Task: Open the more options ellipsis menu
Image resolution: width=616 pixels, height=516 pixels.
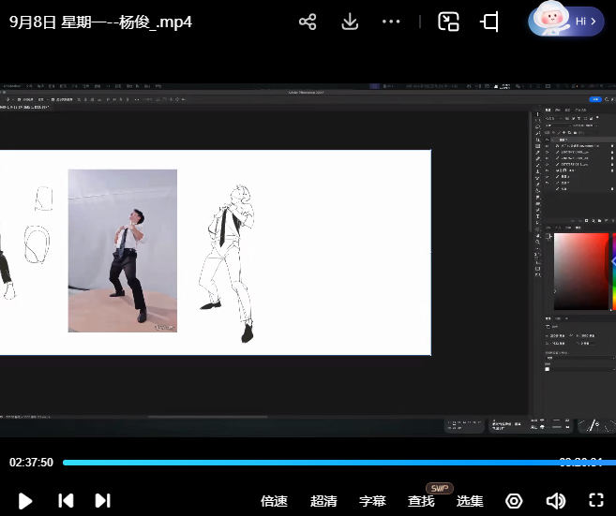Action: pos(392,22)
